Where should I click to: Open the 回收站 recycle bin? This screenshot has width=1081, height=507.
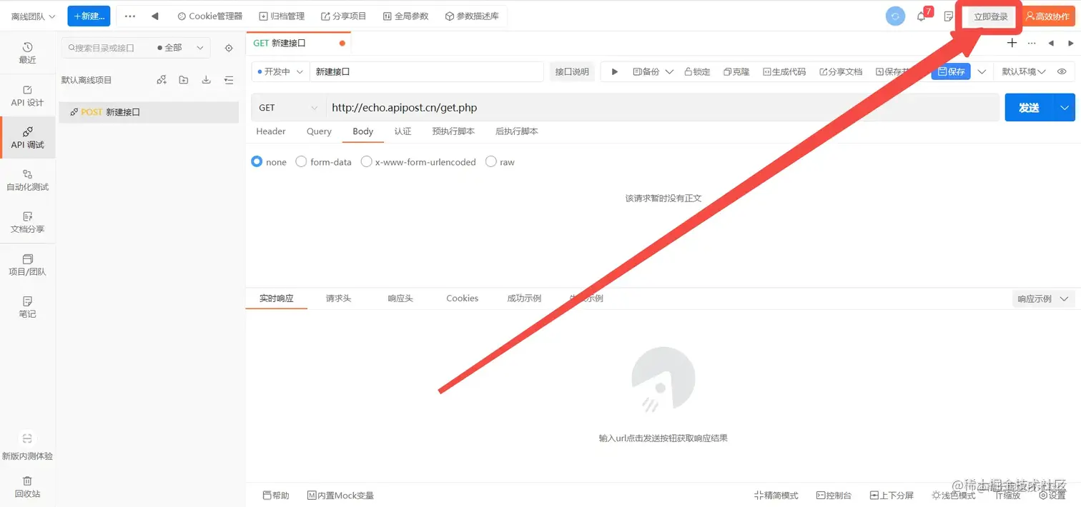(x=27, y=487)
